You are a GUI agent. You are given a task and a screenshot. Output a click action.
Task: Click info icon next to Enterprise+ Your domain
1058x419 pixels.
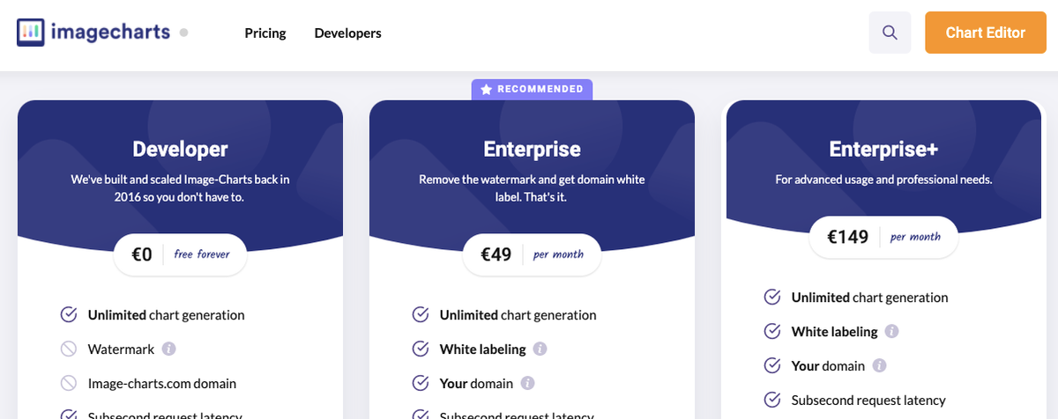tap(879, 366)
